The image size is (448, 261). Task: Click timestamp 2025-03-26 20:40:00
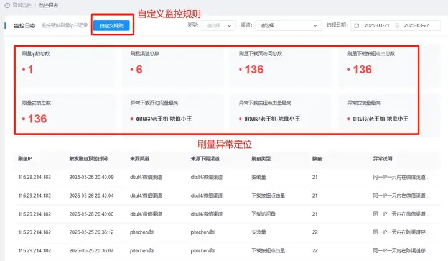(91, 214)
